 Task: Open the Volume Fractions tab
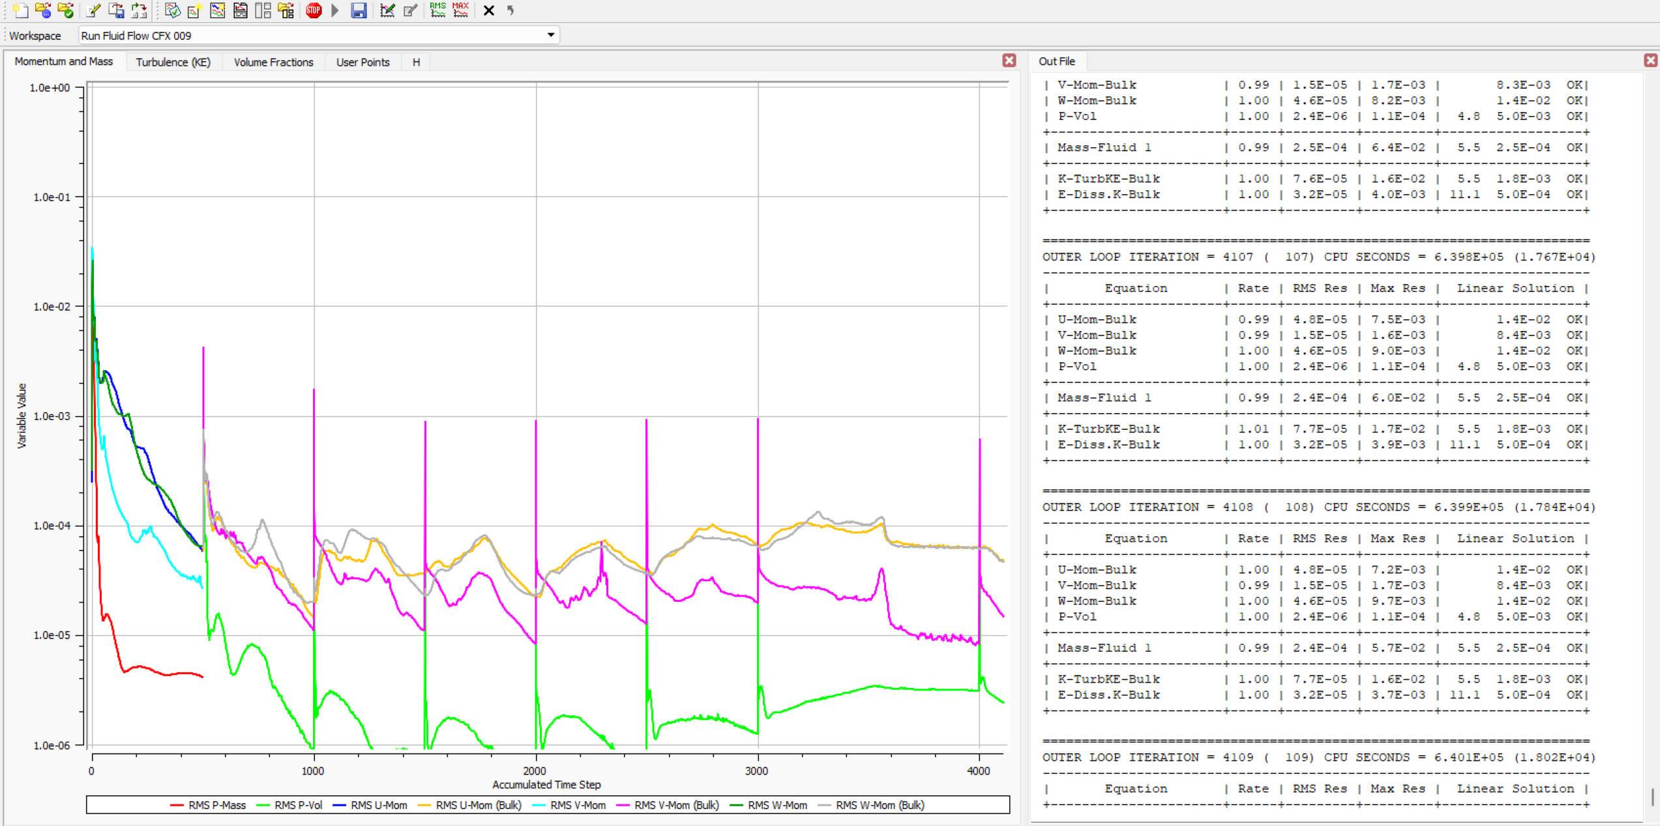point(273,62)
